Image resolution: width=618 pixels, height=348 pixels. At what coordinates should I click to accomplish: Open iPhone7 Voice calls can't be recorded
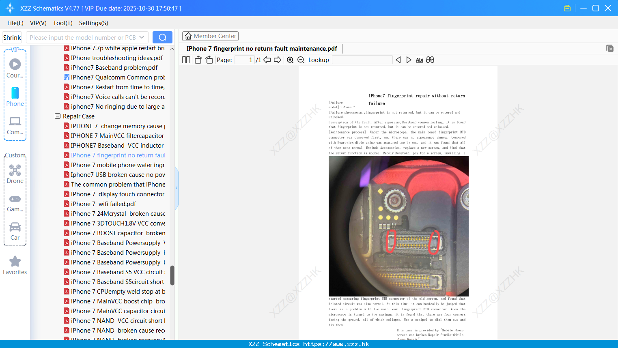[x=114, y=97]
